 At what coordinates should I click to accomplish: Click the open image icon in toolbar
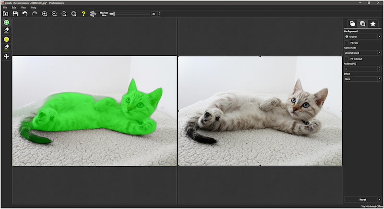tap(6, 14)
